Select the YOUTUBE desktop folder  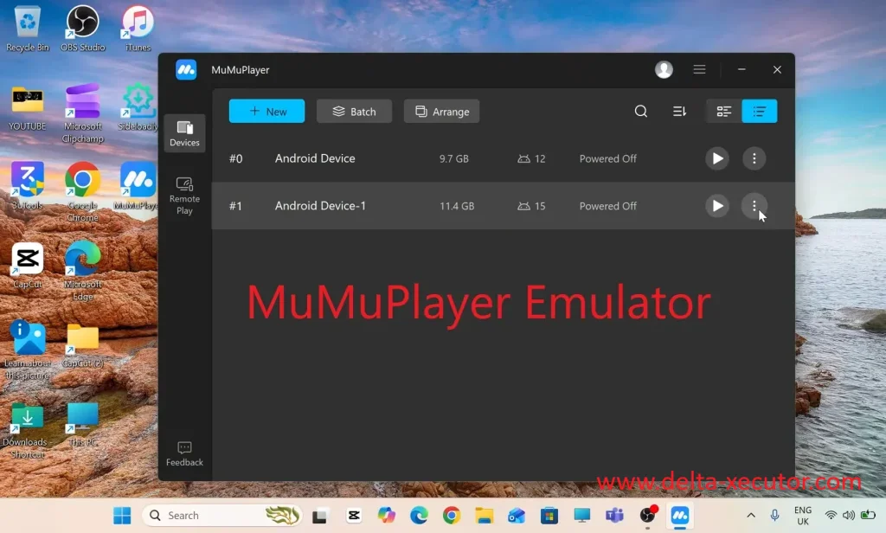point(27,108)
